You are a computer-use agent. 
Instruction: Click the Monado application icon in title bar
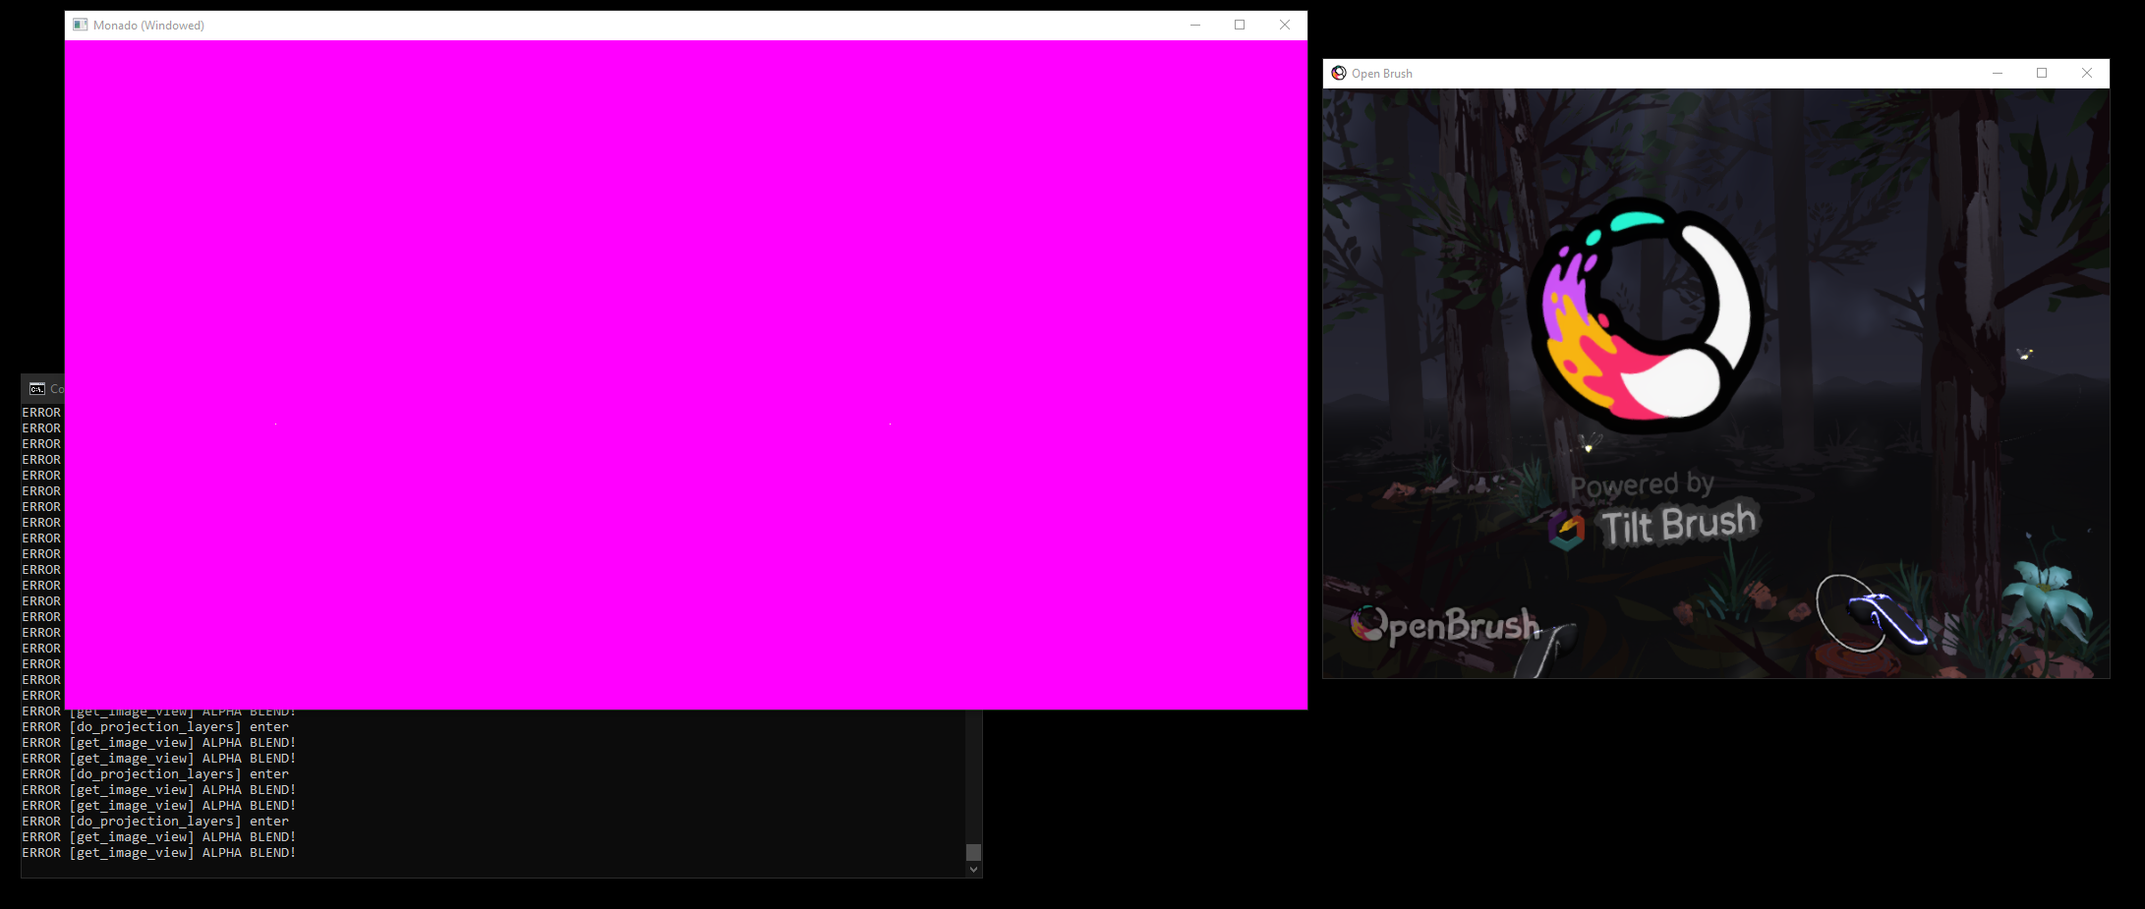[80, 25]
